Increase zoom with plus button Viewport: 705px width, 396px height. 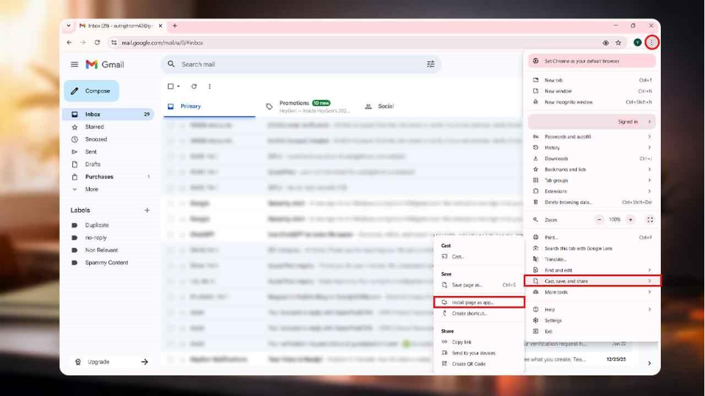631,220
